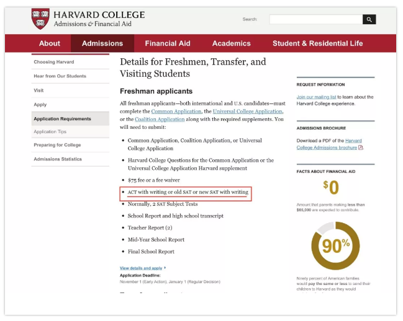Image resolution: width=403 pixels, height=321 pixels.
Task: Open the About navigation tab
Action: pyautogui.click(x=50, y=43)
